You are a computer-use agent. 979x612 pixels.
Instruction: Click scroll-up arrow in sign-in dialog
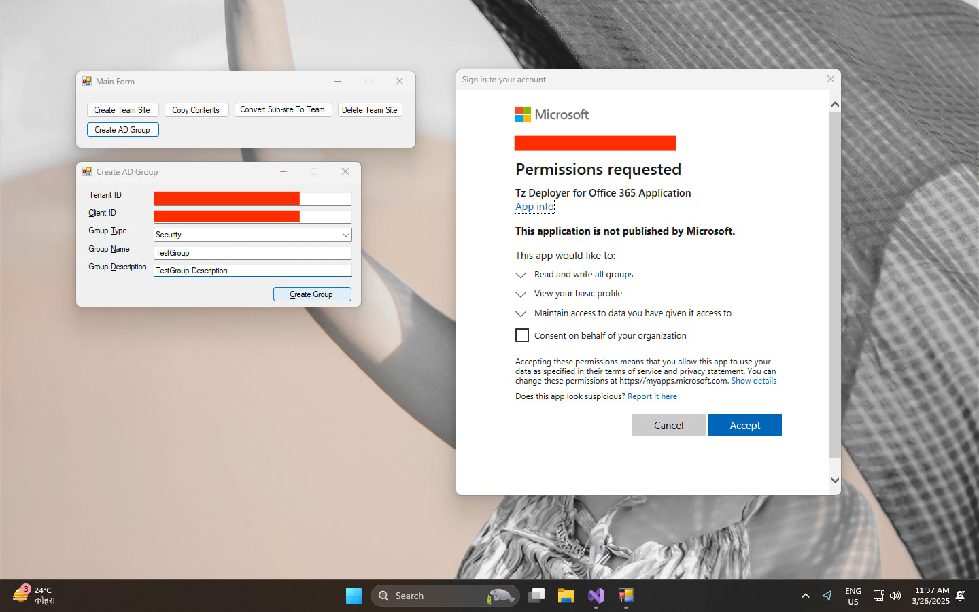835,105
